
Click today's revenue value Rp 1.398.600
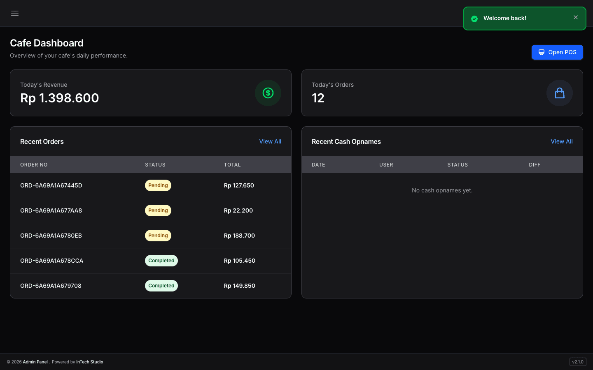pos(60,98)
